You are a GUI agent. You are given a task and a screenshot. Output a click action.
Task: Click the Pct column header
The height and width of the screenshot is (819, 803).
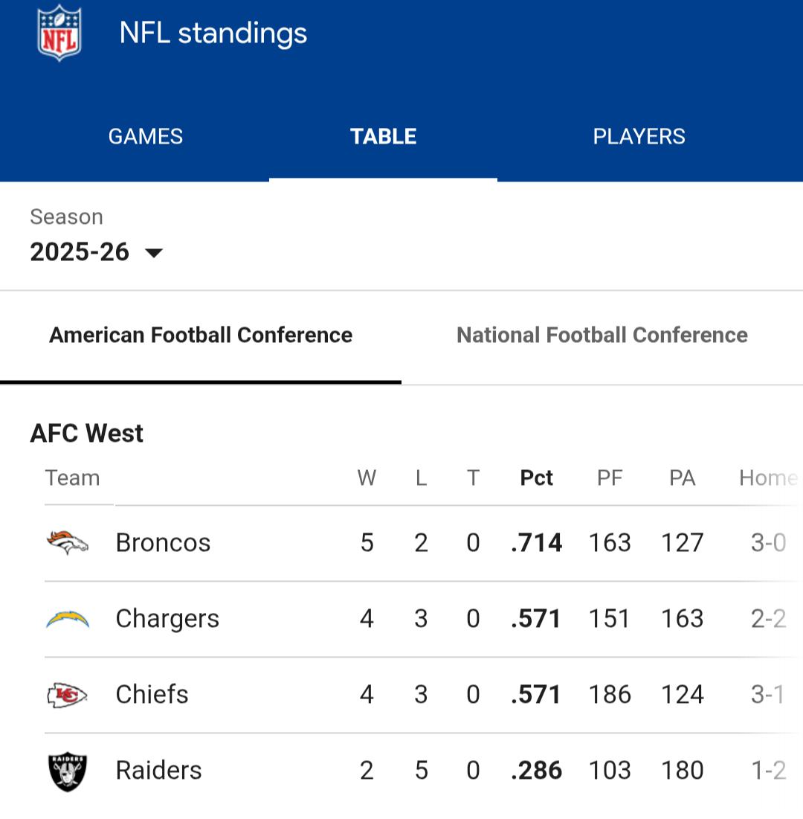tap(536, 478)
